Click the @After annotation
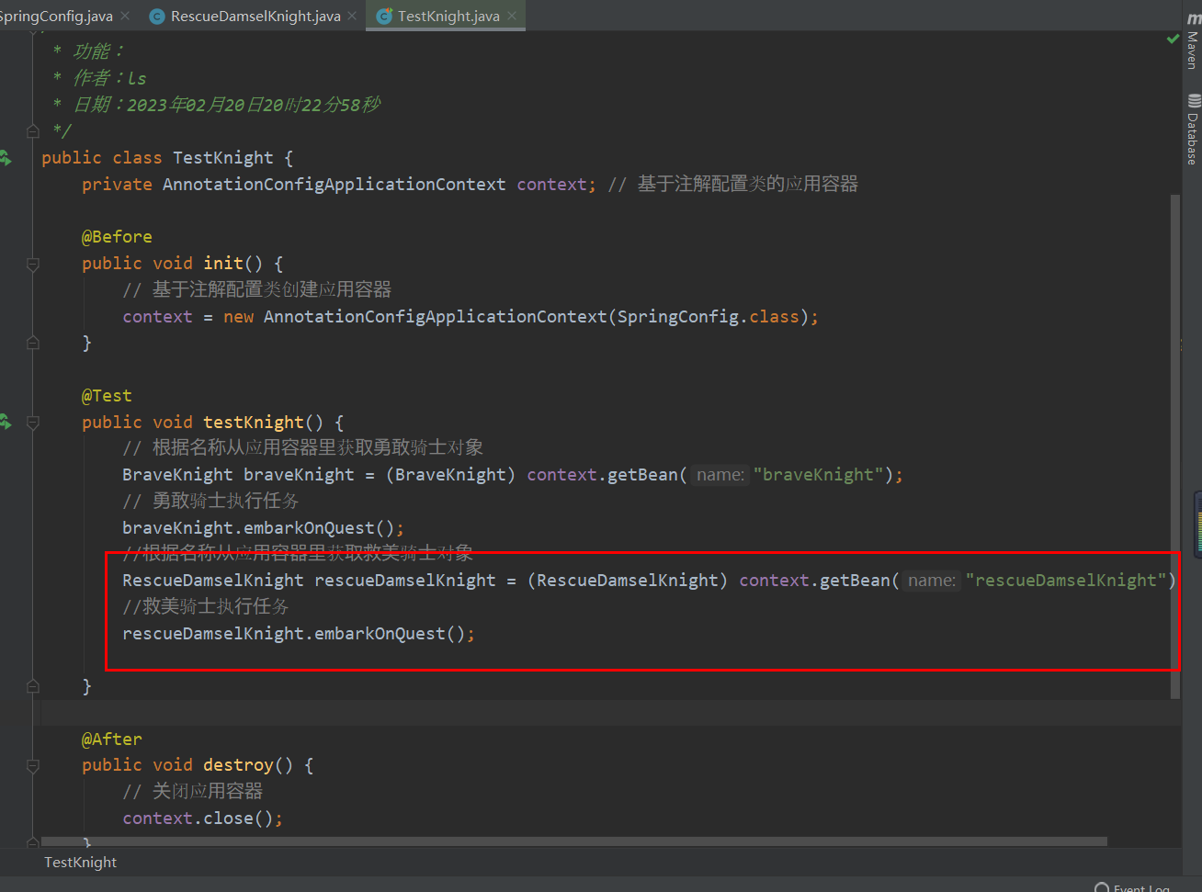This screenshot has height=892, width=1202. pos(112,740)
